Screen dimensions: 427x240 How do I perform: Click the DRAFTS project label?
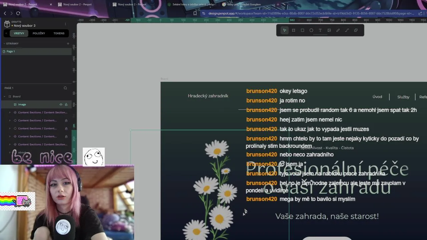pyautogui.click(x=16, y=22)
